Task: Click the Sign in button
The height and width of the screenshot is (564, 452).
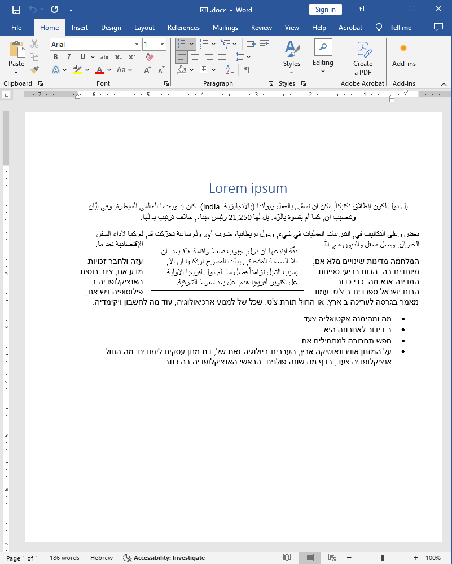Action: 325,9
